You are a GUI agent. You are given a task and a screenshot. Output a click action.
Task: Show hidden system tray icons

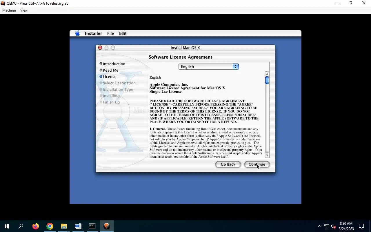(x=319, y=226)
